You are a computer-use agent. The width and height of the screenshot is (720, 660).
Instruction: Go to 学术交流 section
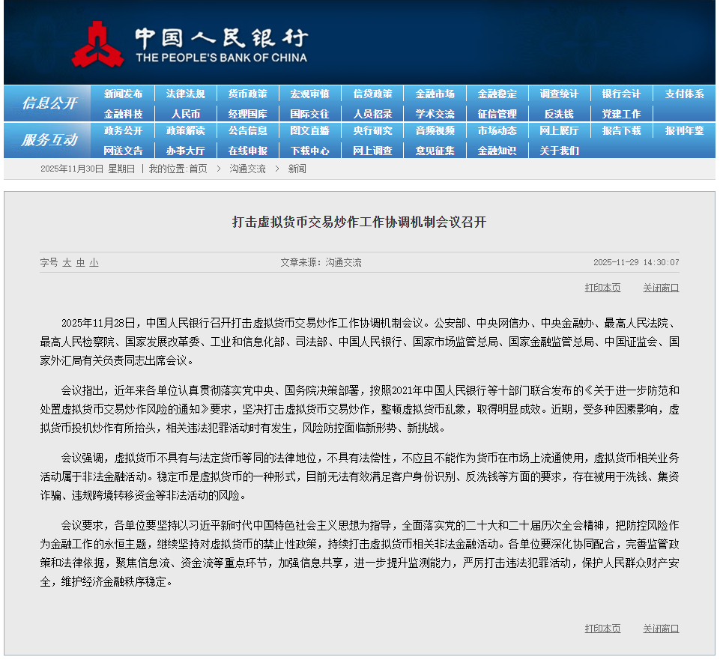(x=435, y=114)
